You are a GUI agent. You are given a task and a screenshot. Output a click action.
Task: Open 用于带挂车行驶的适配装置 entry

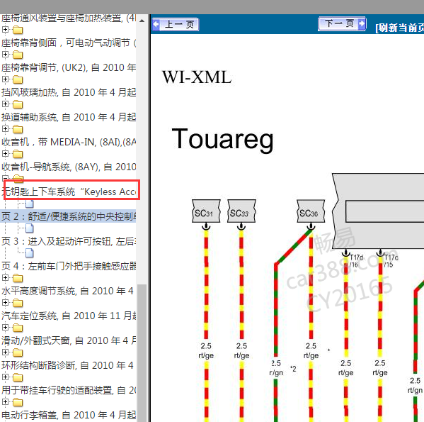click(x=69, y=390)
